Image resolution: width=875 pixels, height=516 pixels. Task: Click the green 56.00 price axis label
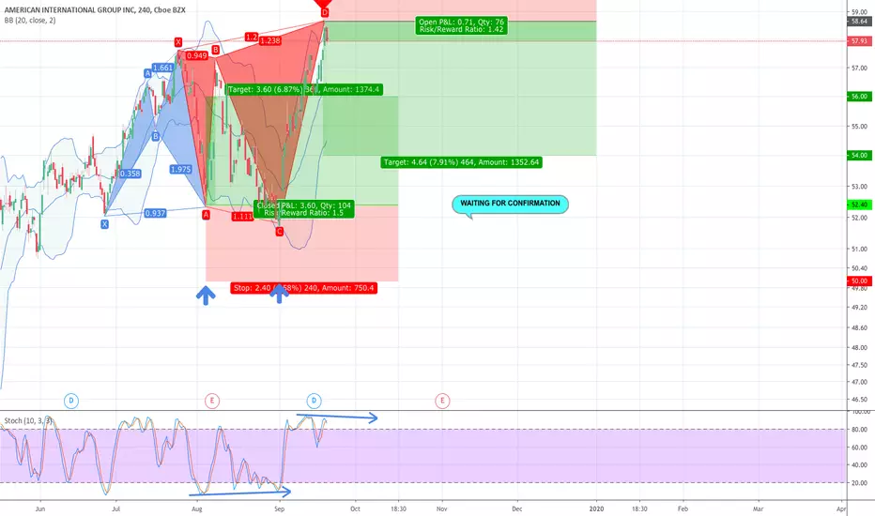tap(859, 97)
